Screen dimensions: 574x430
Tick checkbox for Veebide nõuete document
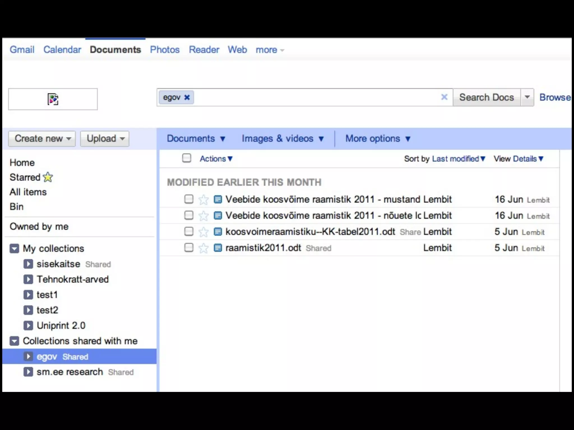click(189, 215)
